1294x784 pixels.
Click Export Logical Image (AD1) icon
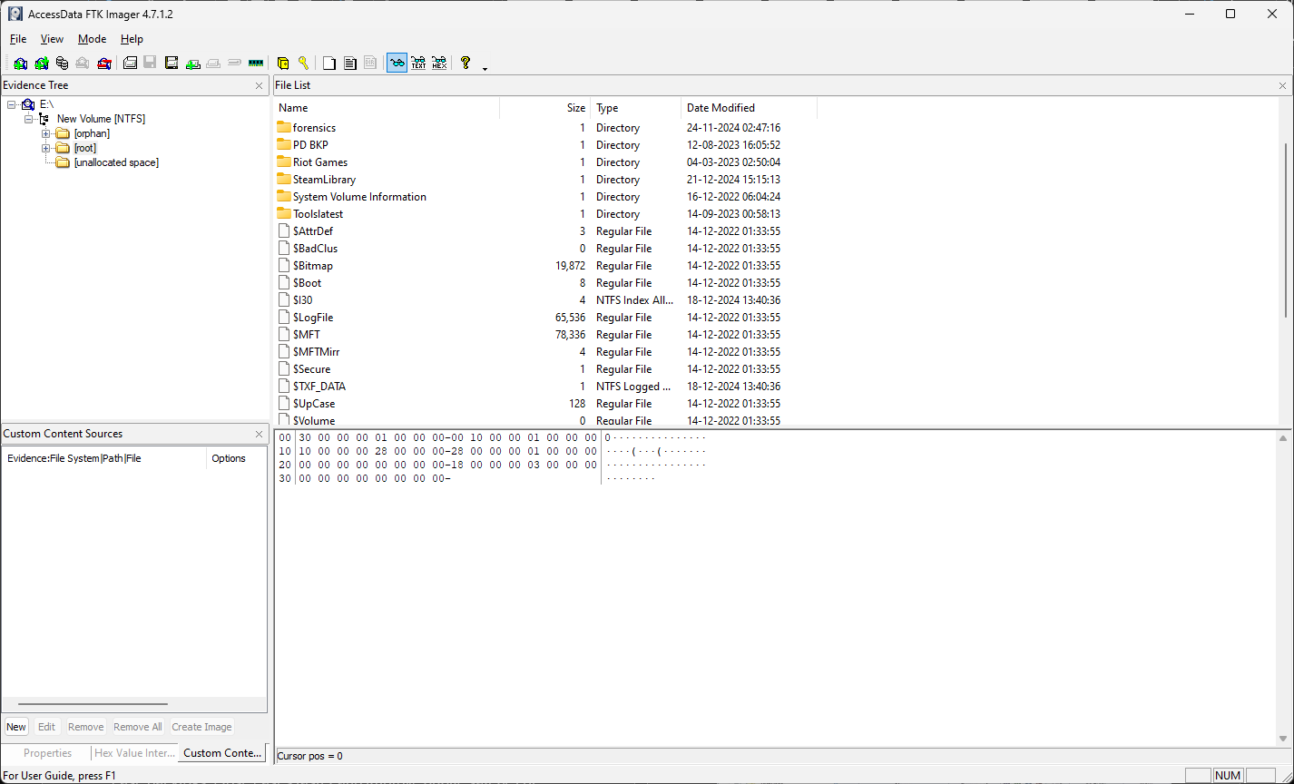click(x=172, y=64)
